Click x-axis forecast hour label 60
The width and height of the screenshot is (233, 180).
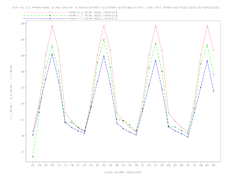coord(162,165)
